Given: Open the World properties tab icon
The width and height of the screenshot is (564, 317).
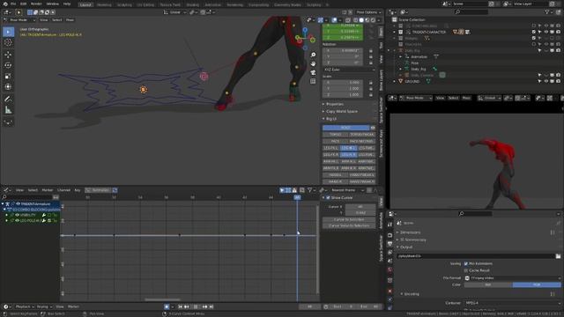Looking at the screenshot, I should tap(390, 270).
